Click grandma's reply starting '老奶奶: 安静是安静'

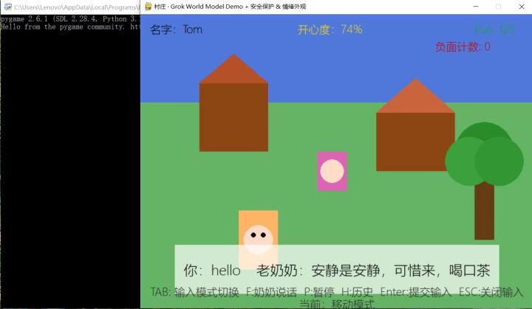click(373, 271)
